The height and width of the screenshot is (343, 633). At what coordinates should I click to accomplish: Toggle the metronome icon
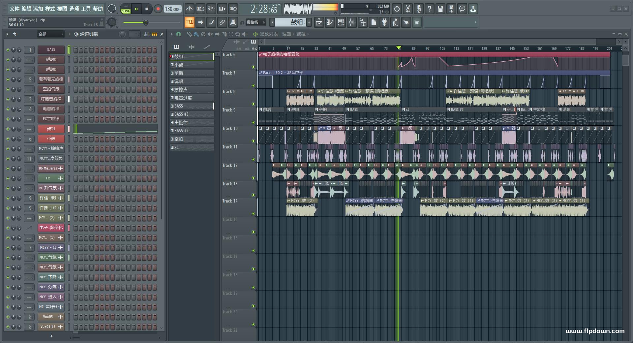coord(189,9)
